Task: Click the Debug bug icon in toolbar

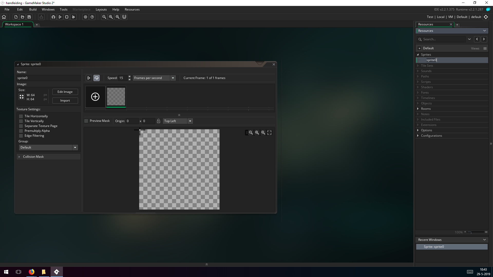Action: point(53,17)
